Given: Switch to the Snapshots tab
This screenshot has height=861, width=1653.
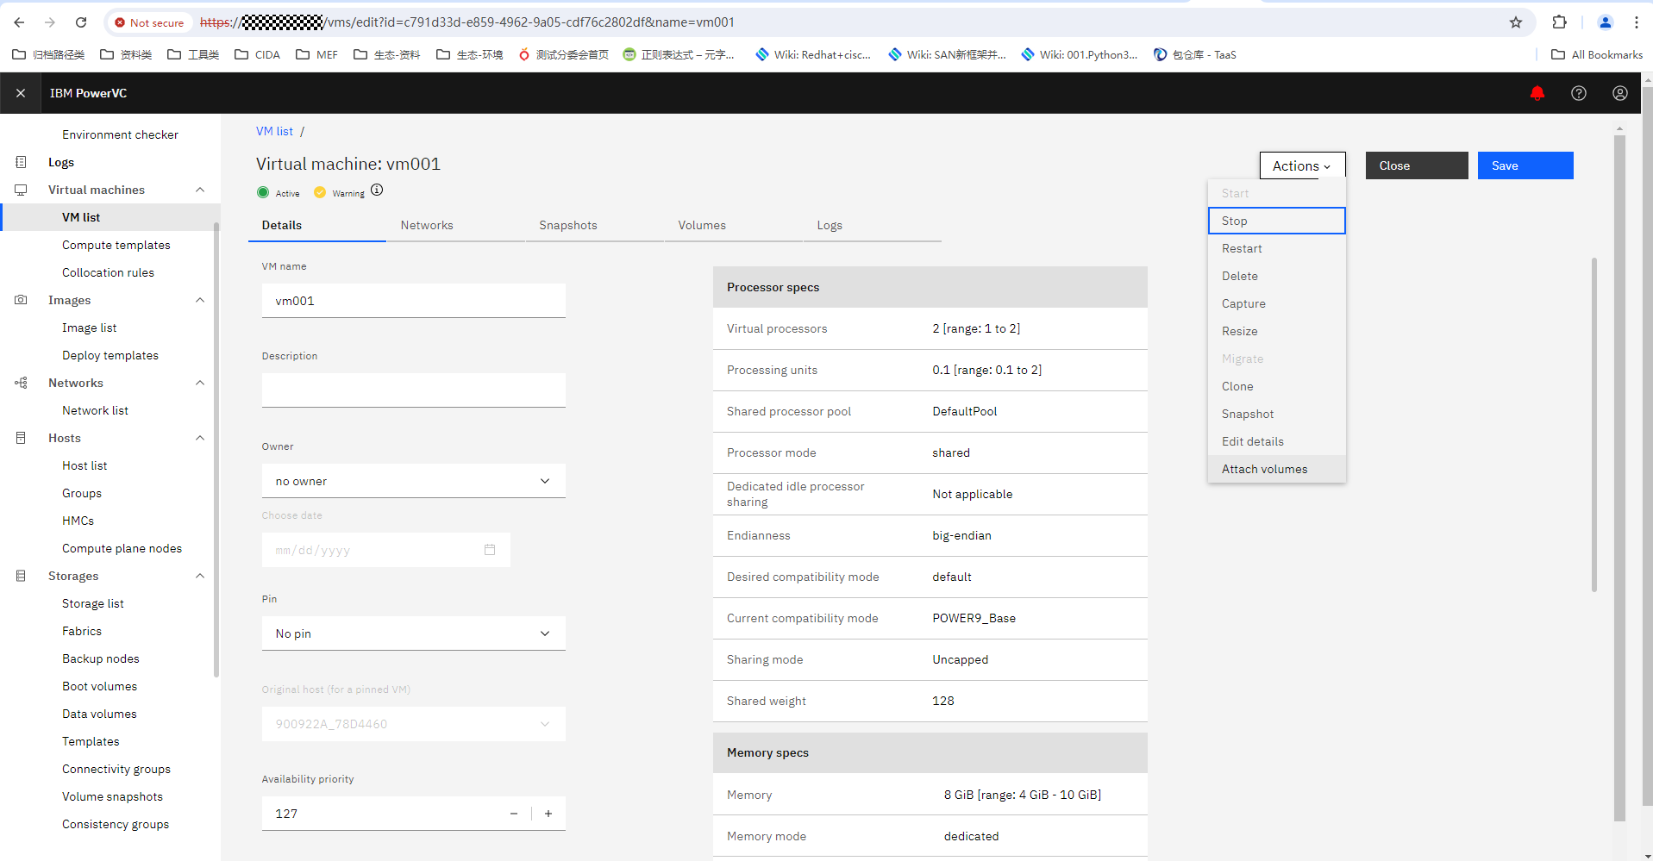Looking at the screenshot, I should [x=594, y=225].
